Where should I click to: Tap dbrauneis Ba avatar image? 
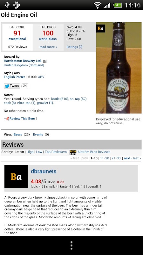tap(16, 177)
